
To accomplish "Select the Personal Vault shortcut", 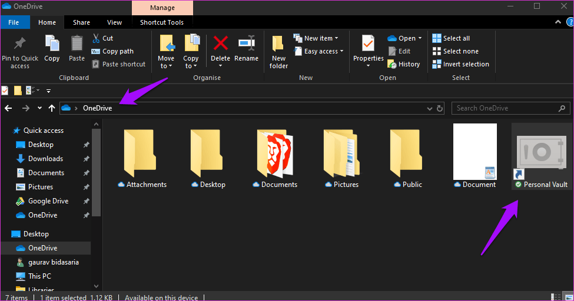I will click(x=542, y=156).
